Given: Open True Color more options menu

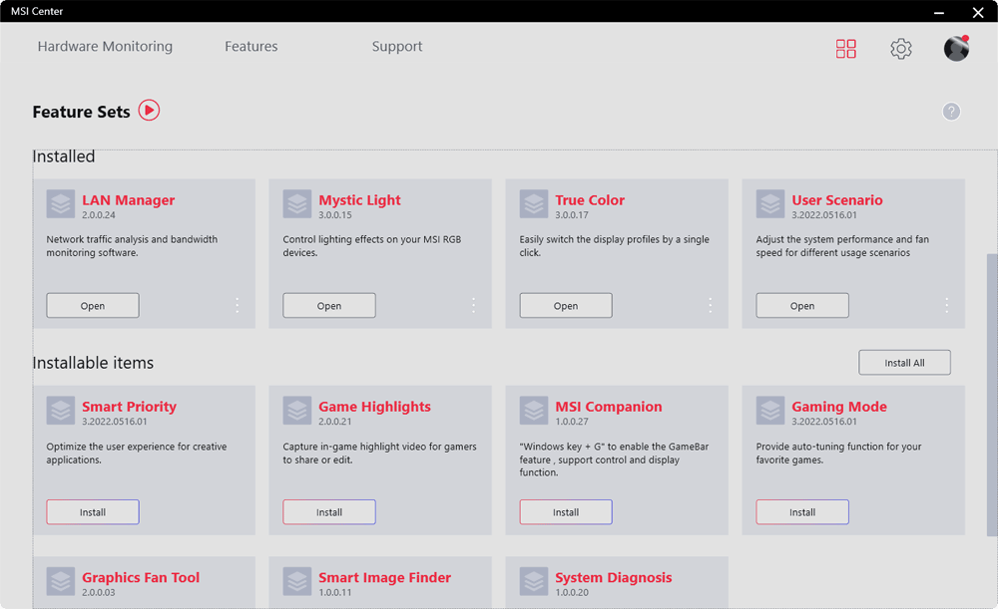Looking at the screenshot, I should [710, 305].
